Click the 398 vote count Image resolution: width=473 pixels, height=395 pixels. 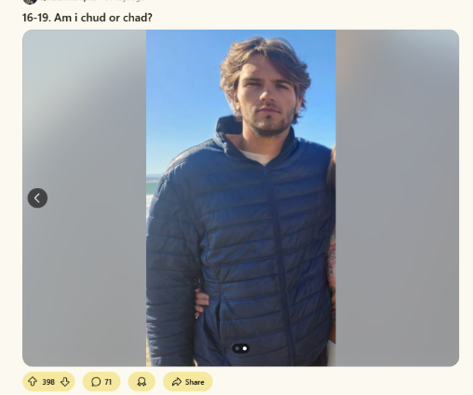tap(48, 382)
